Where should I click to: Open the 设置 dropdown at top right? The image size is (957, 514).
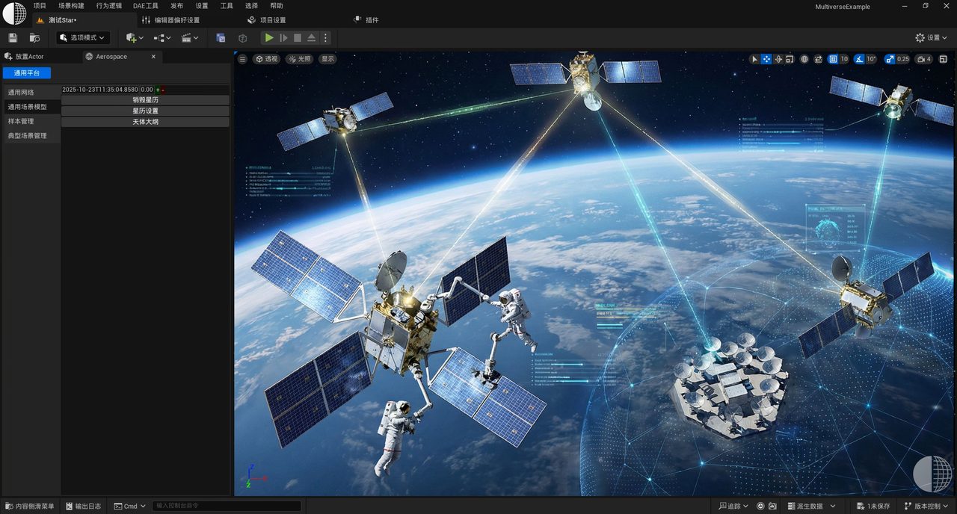pyautogui.click(x=932, y=37)
